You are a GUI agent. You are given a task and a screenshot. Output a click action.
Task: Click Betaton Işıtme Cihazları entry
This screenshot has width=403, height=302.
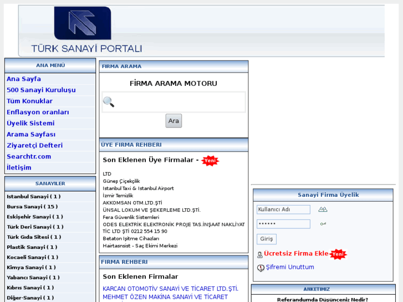point(131,238)
